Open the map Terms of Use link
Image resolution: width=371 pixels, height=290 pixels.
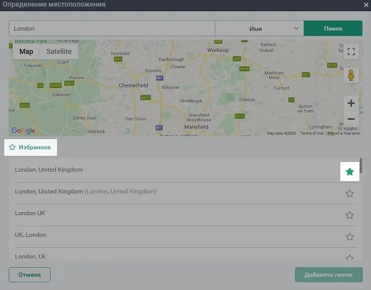pos(312,134)
